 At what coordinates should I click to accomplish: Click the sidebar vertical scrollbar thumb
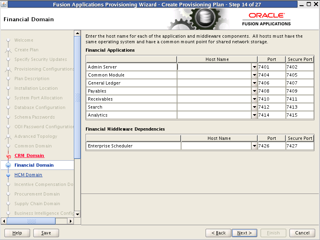pos(77,97)
